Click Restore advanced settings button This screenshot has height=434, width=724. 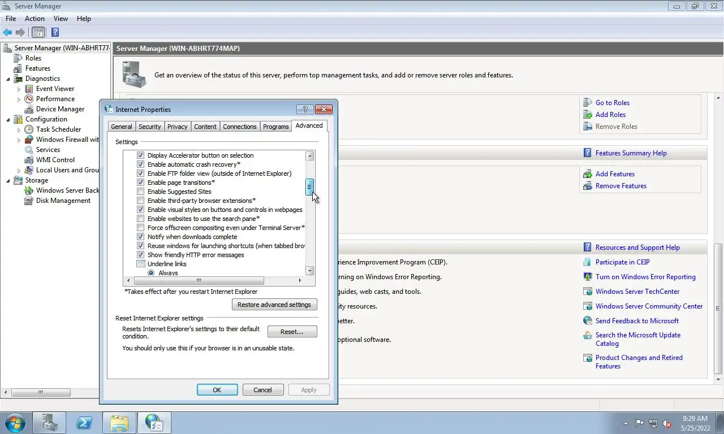274,305
